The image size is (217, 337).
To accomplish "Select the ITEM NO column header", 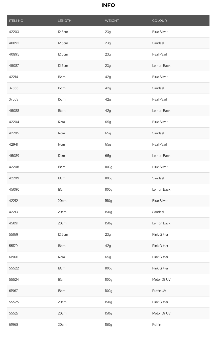I will (16, 21).
